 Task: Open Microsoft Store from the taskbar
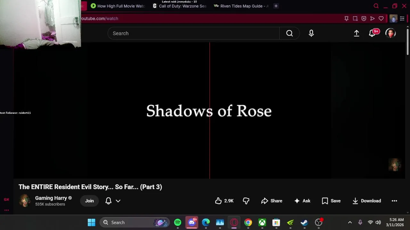point(276,222)
